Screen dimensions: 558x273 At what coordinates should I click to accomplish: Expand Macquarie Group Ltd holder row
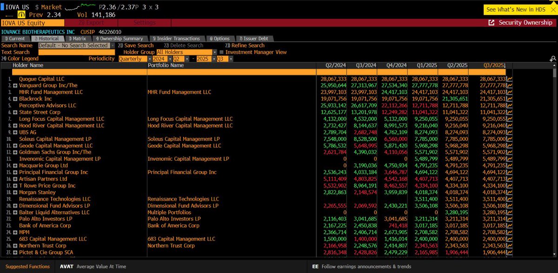pyautogui.click(x=15, y=165)
